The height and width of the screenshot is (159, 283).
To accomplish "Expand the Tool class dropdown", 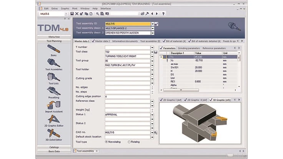I will [152, 51].
